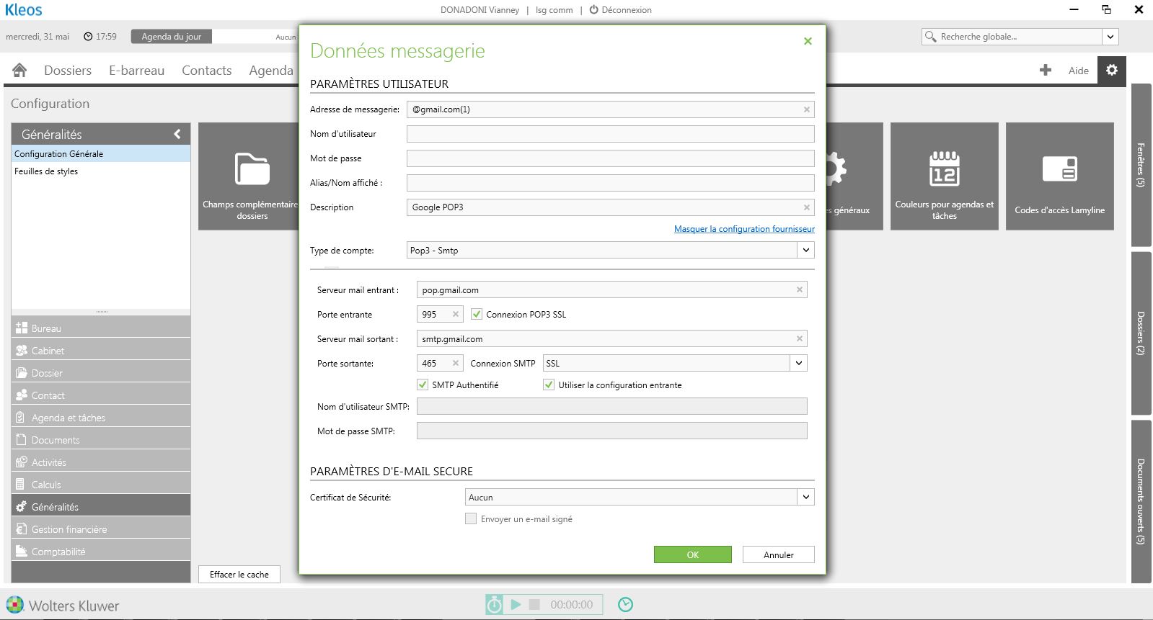Click the stopwatch icon in bottom timer bar

coord(494,604)
